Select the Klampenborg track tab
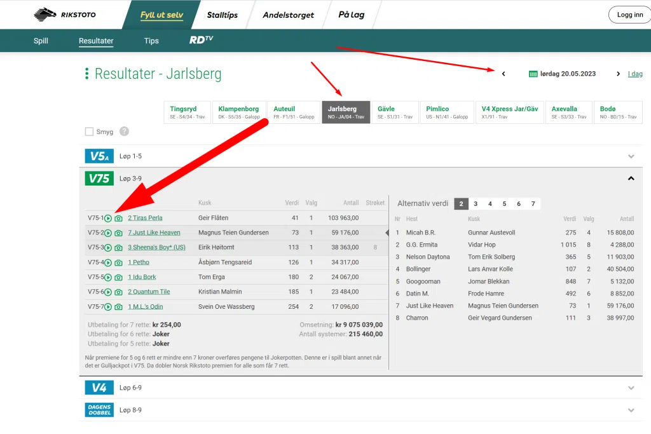Screen dimensions: 651x434 pos(239,112)
